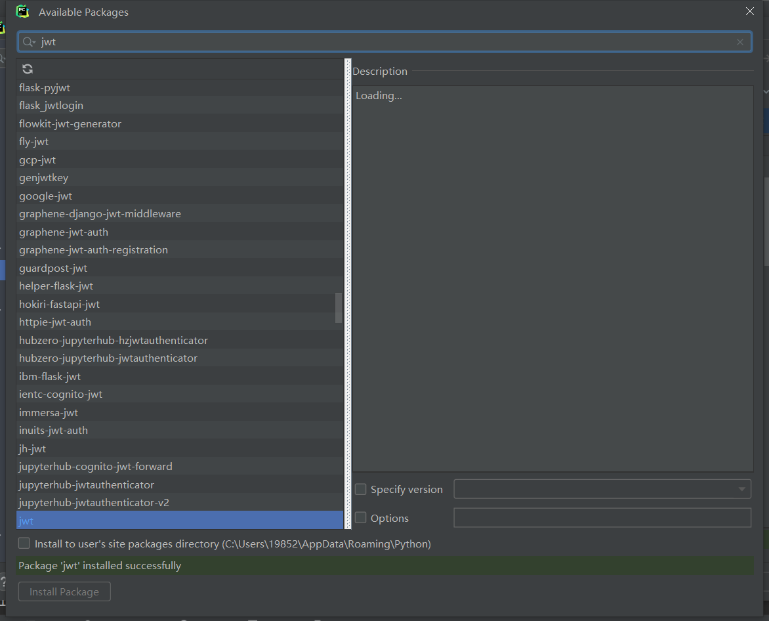Screen dimensions: 769x621
Task: Select immersa-jwt package
Action: (x=180, y=412)
